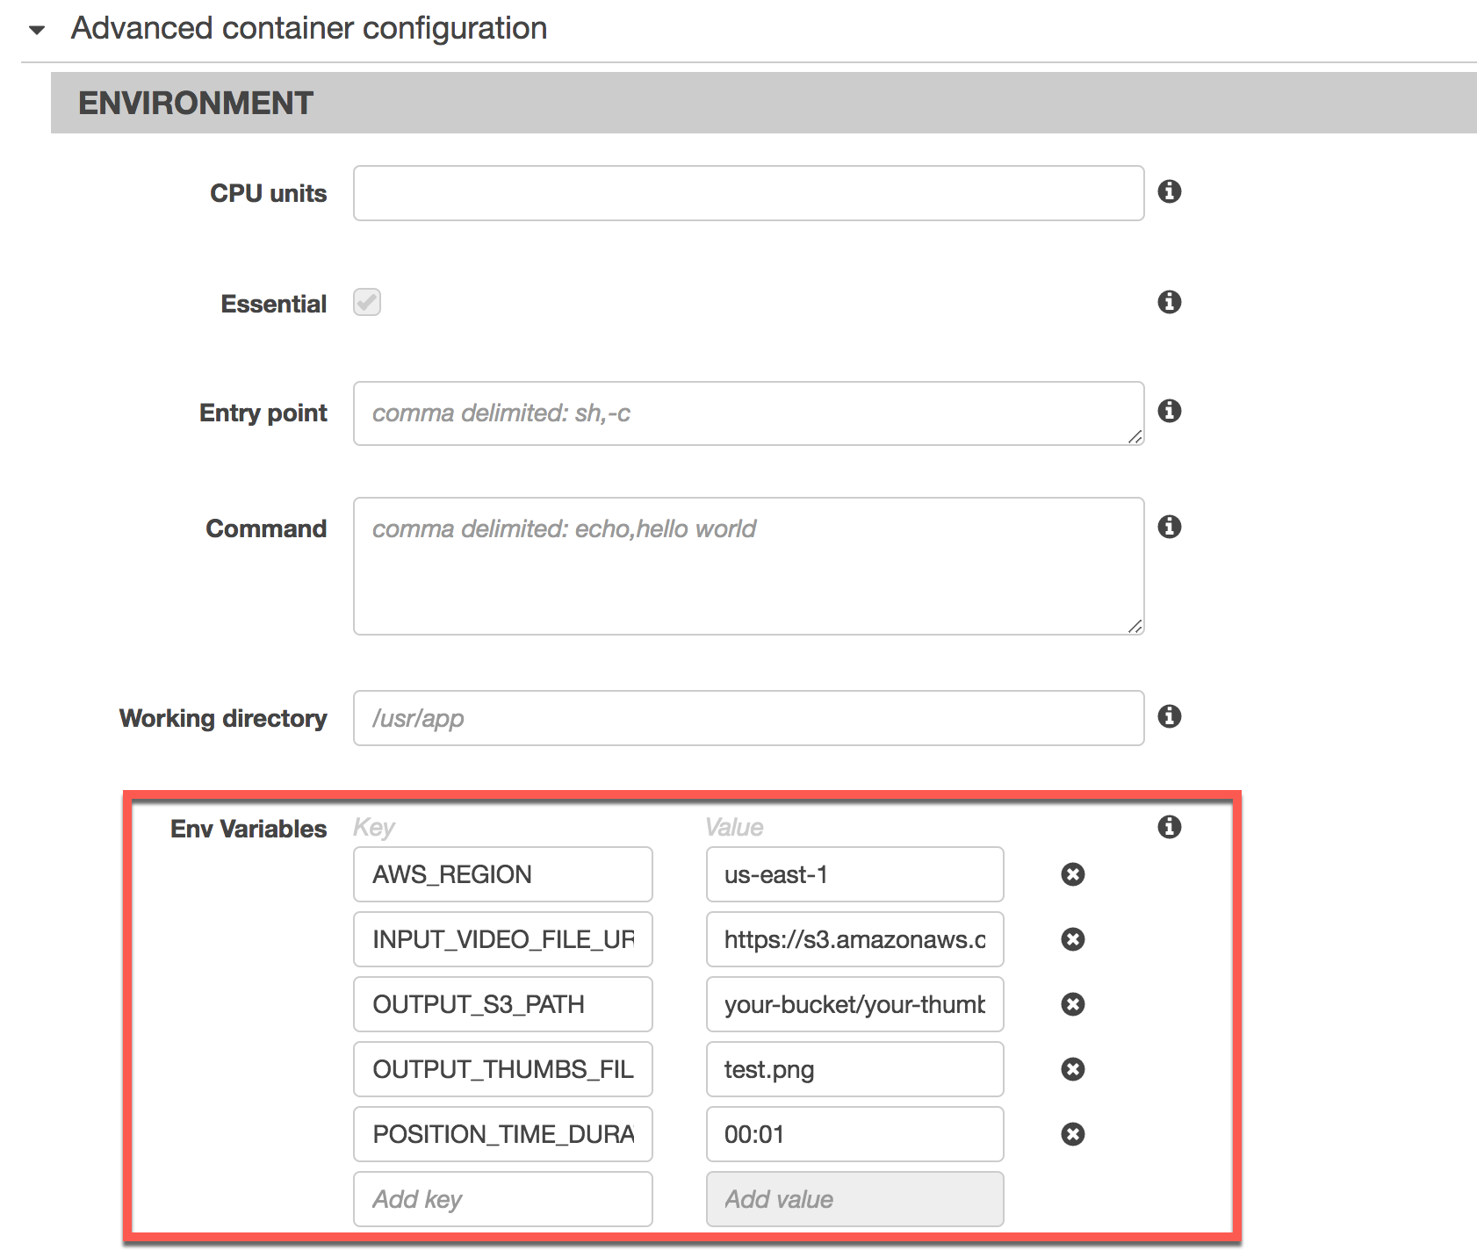
Task: Click the Command field info icon
Action: (1171, 528)
